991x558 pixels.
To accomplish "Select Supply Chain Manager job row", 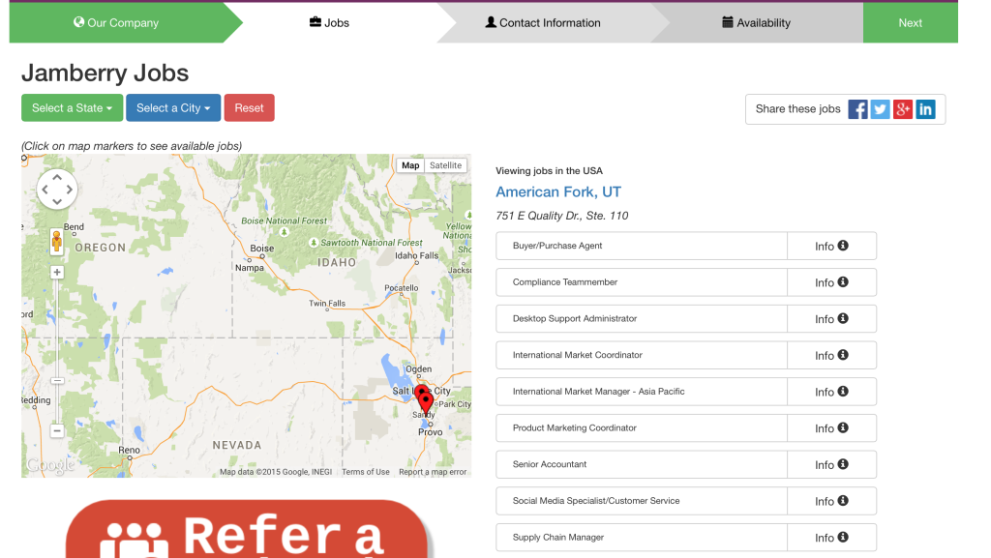I will coord(642,538).
